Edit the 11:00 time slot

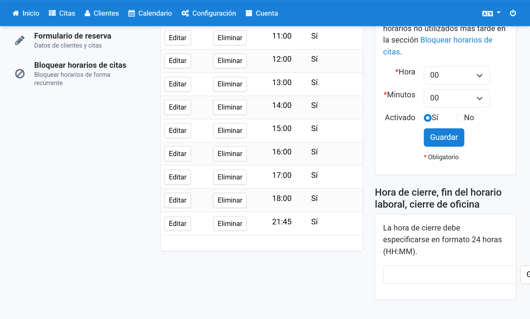coord(178,38)
